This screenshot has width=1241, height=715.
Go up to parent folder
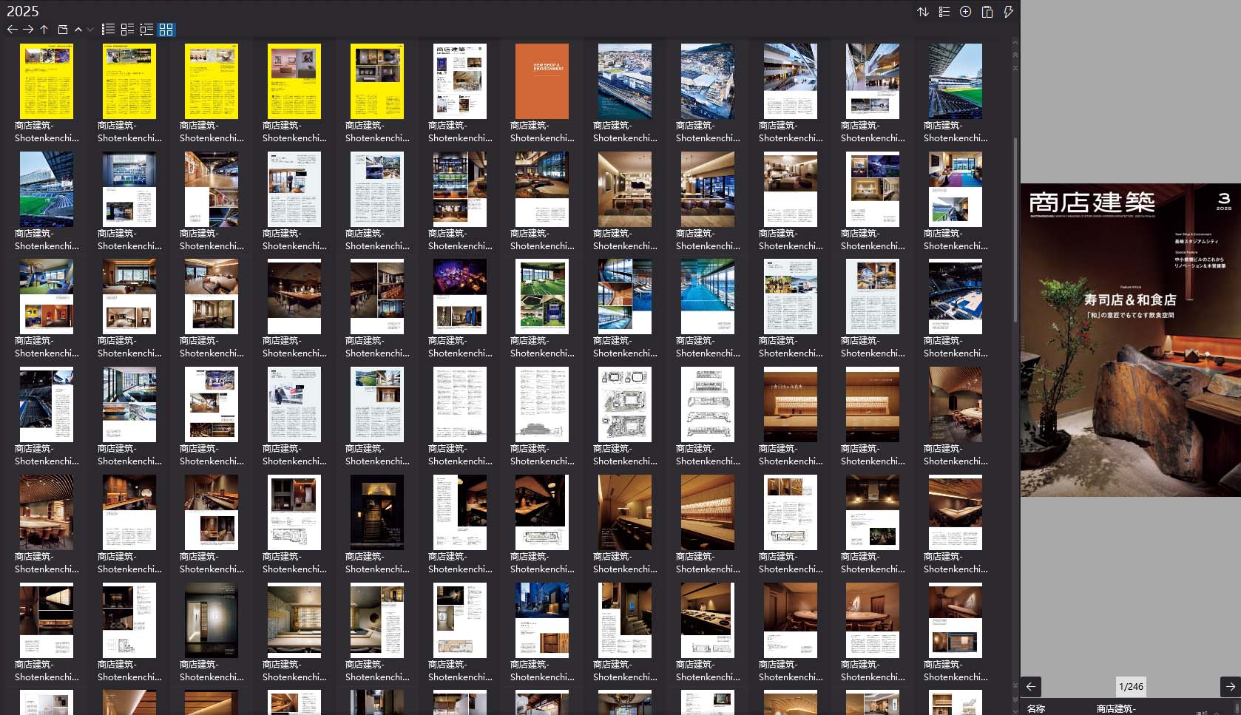(x=44, y=30)
